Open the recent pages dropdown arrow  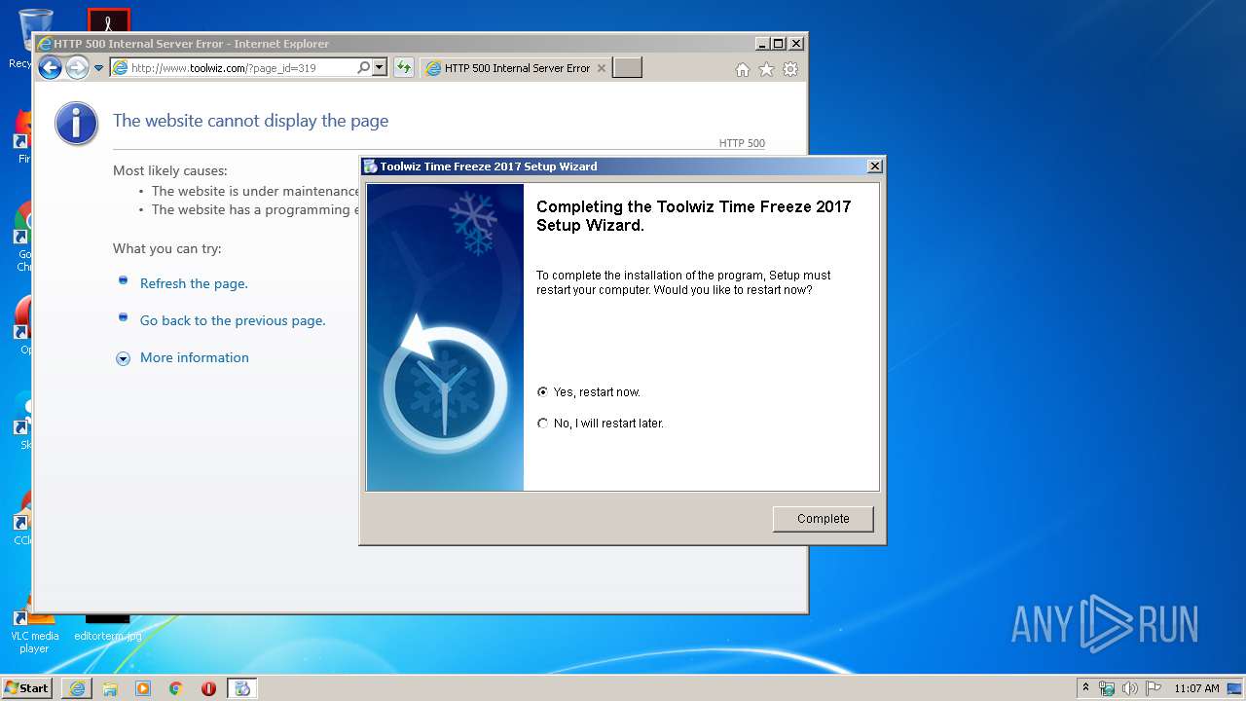(x=98, y=68)
